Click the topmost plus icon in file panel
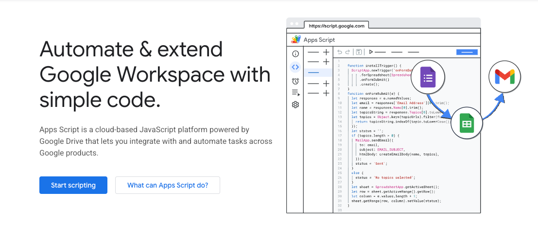538x225 pixels. (x=326, y=52)
